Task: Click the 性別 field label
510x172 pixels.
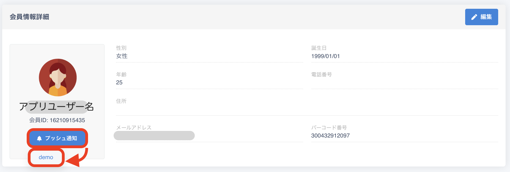Action: [x=121, y=48]
